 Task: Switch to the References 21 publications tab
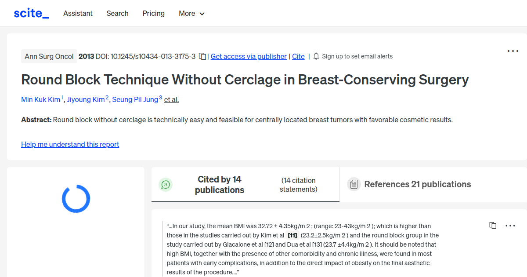417,184
